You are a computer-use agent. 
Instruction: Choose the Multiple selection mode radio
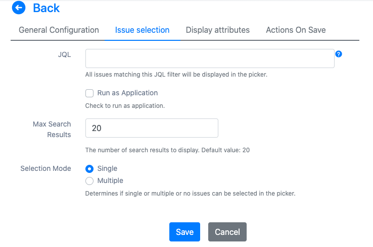point(89,181)
